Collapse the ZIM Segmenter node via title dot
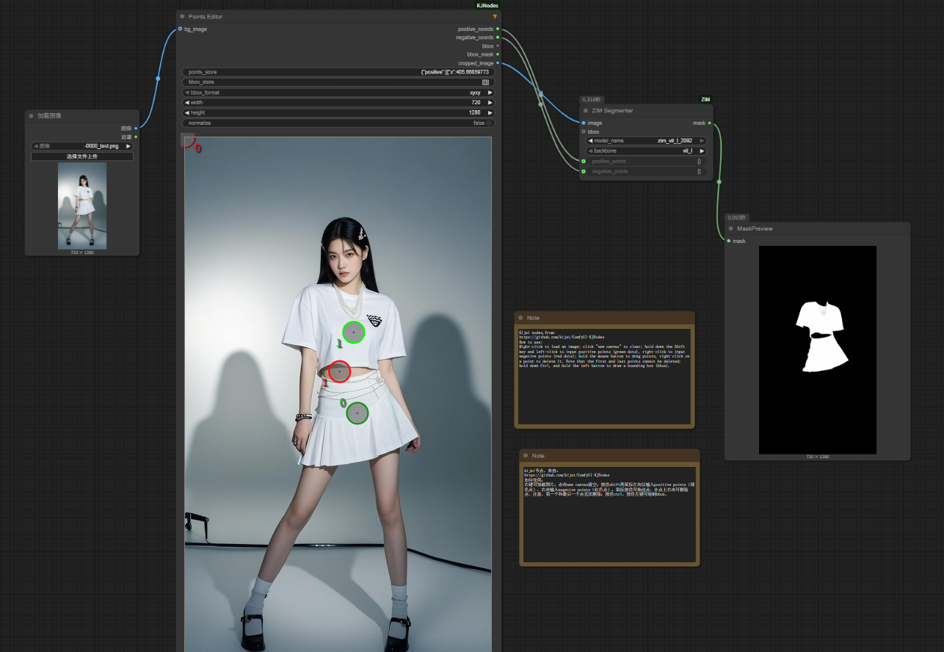 (586, 111)
